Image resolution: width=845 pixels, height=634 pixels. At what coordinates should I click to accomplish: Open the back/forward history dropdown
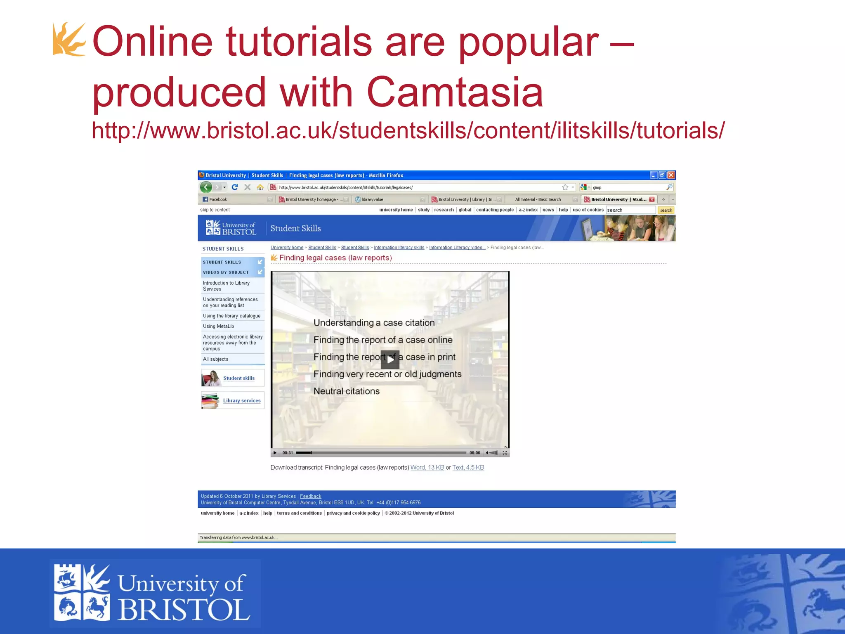point(224,187)
